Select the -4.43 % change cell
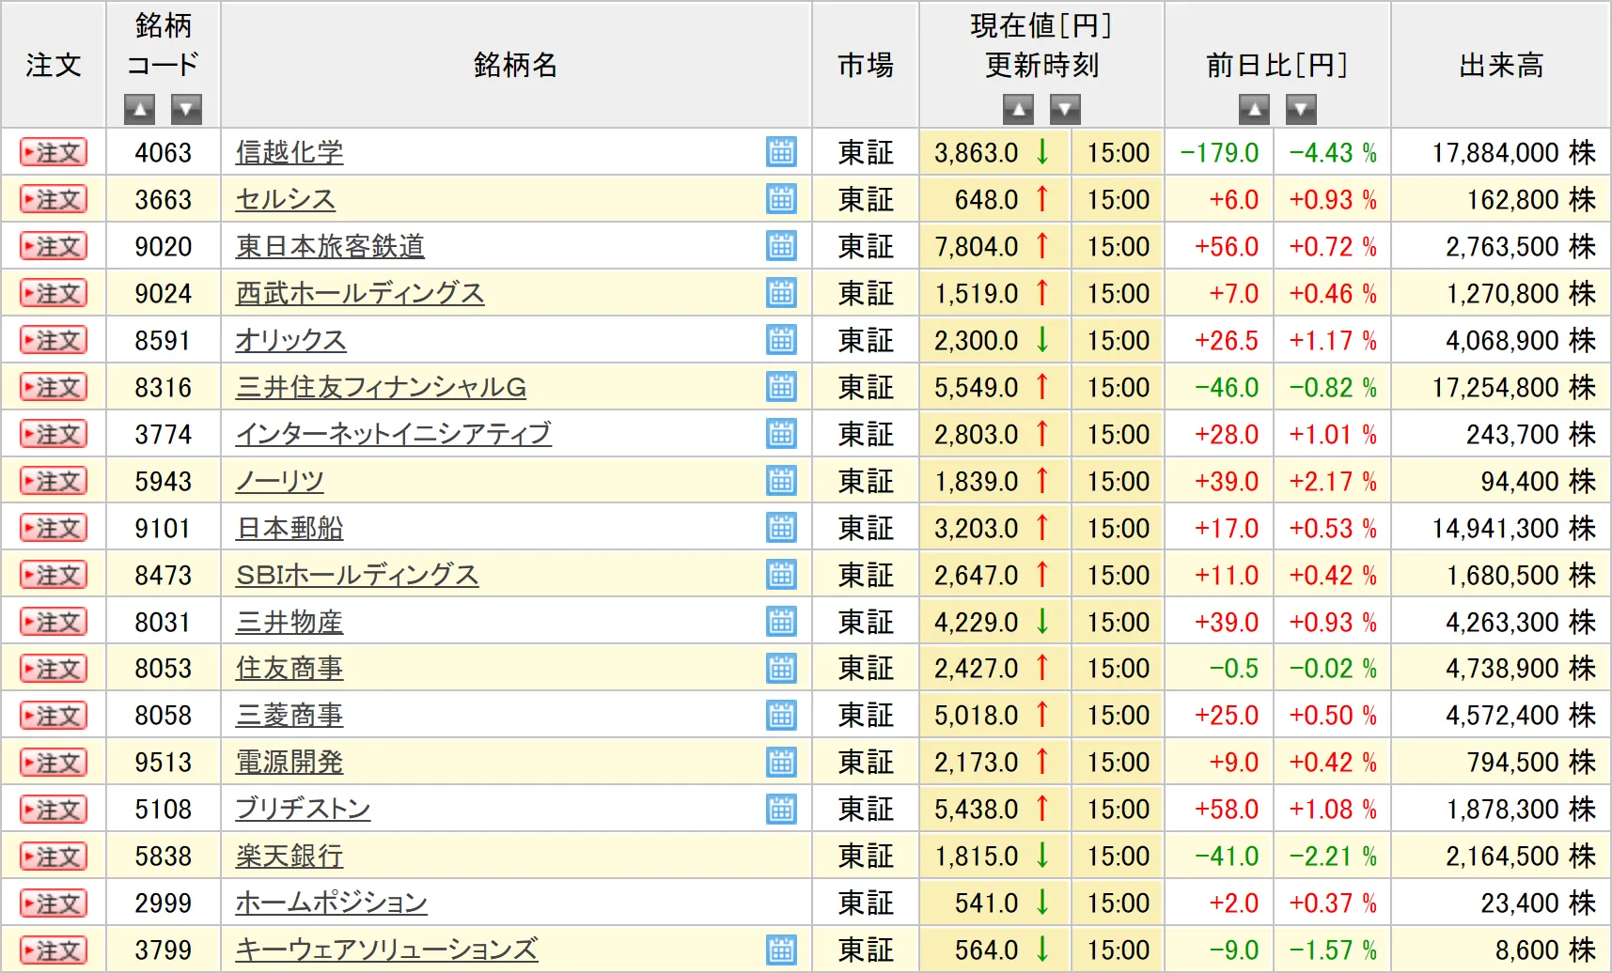 [x=1333, y=152]
